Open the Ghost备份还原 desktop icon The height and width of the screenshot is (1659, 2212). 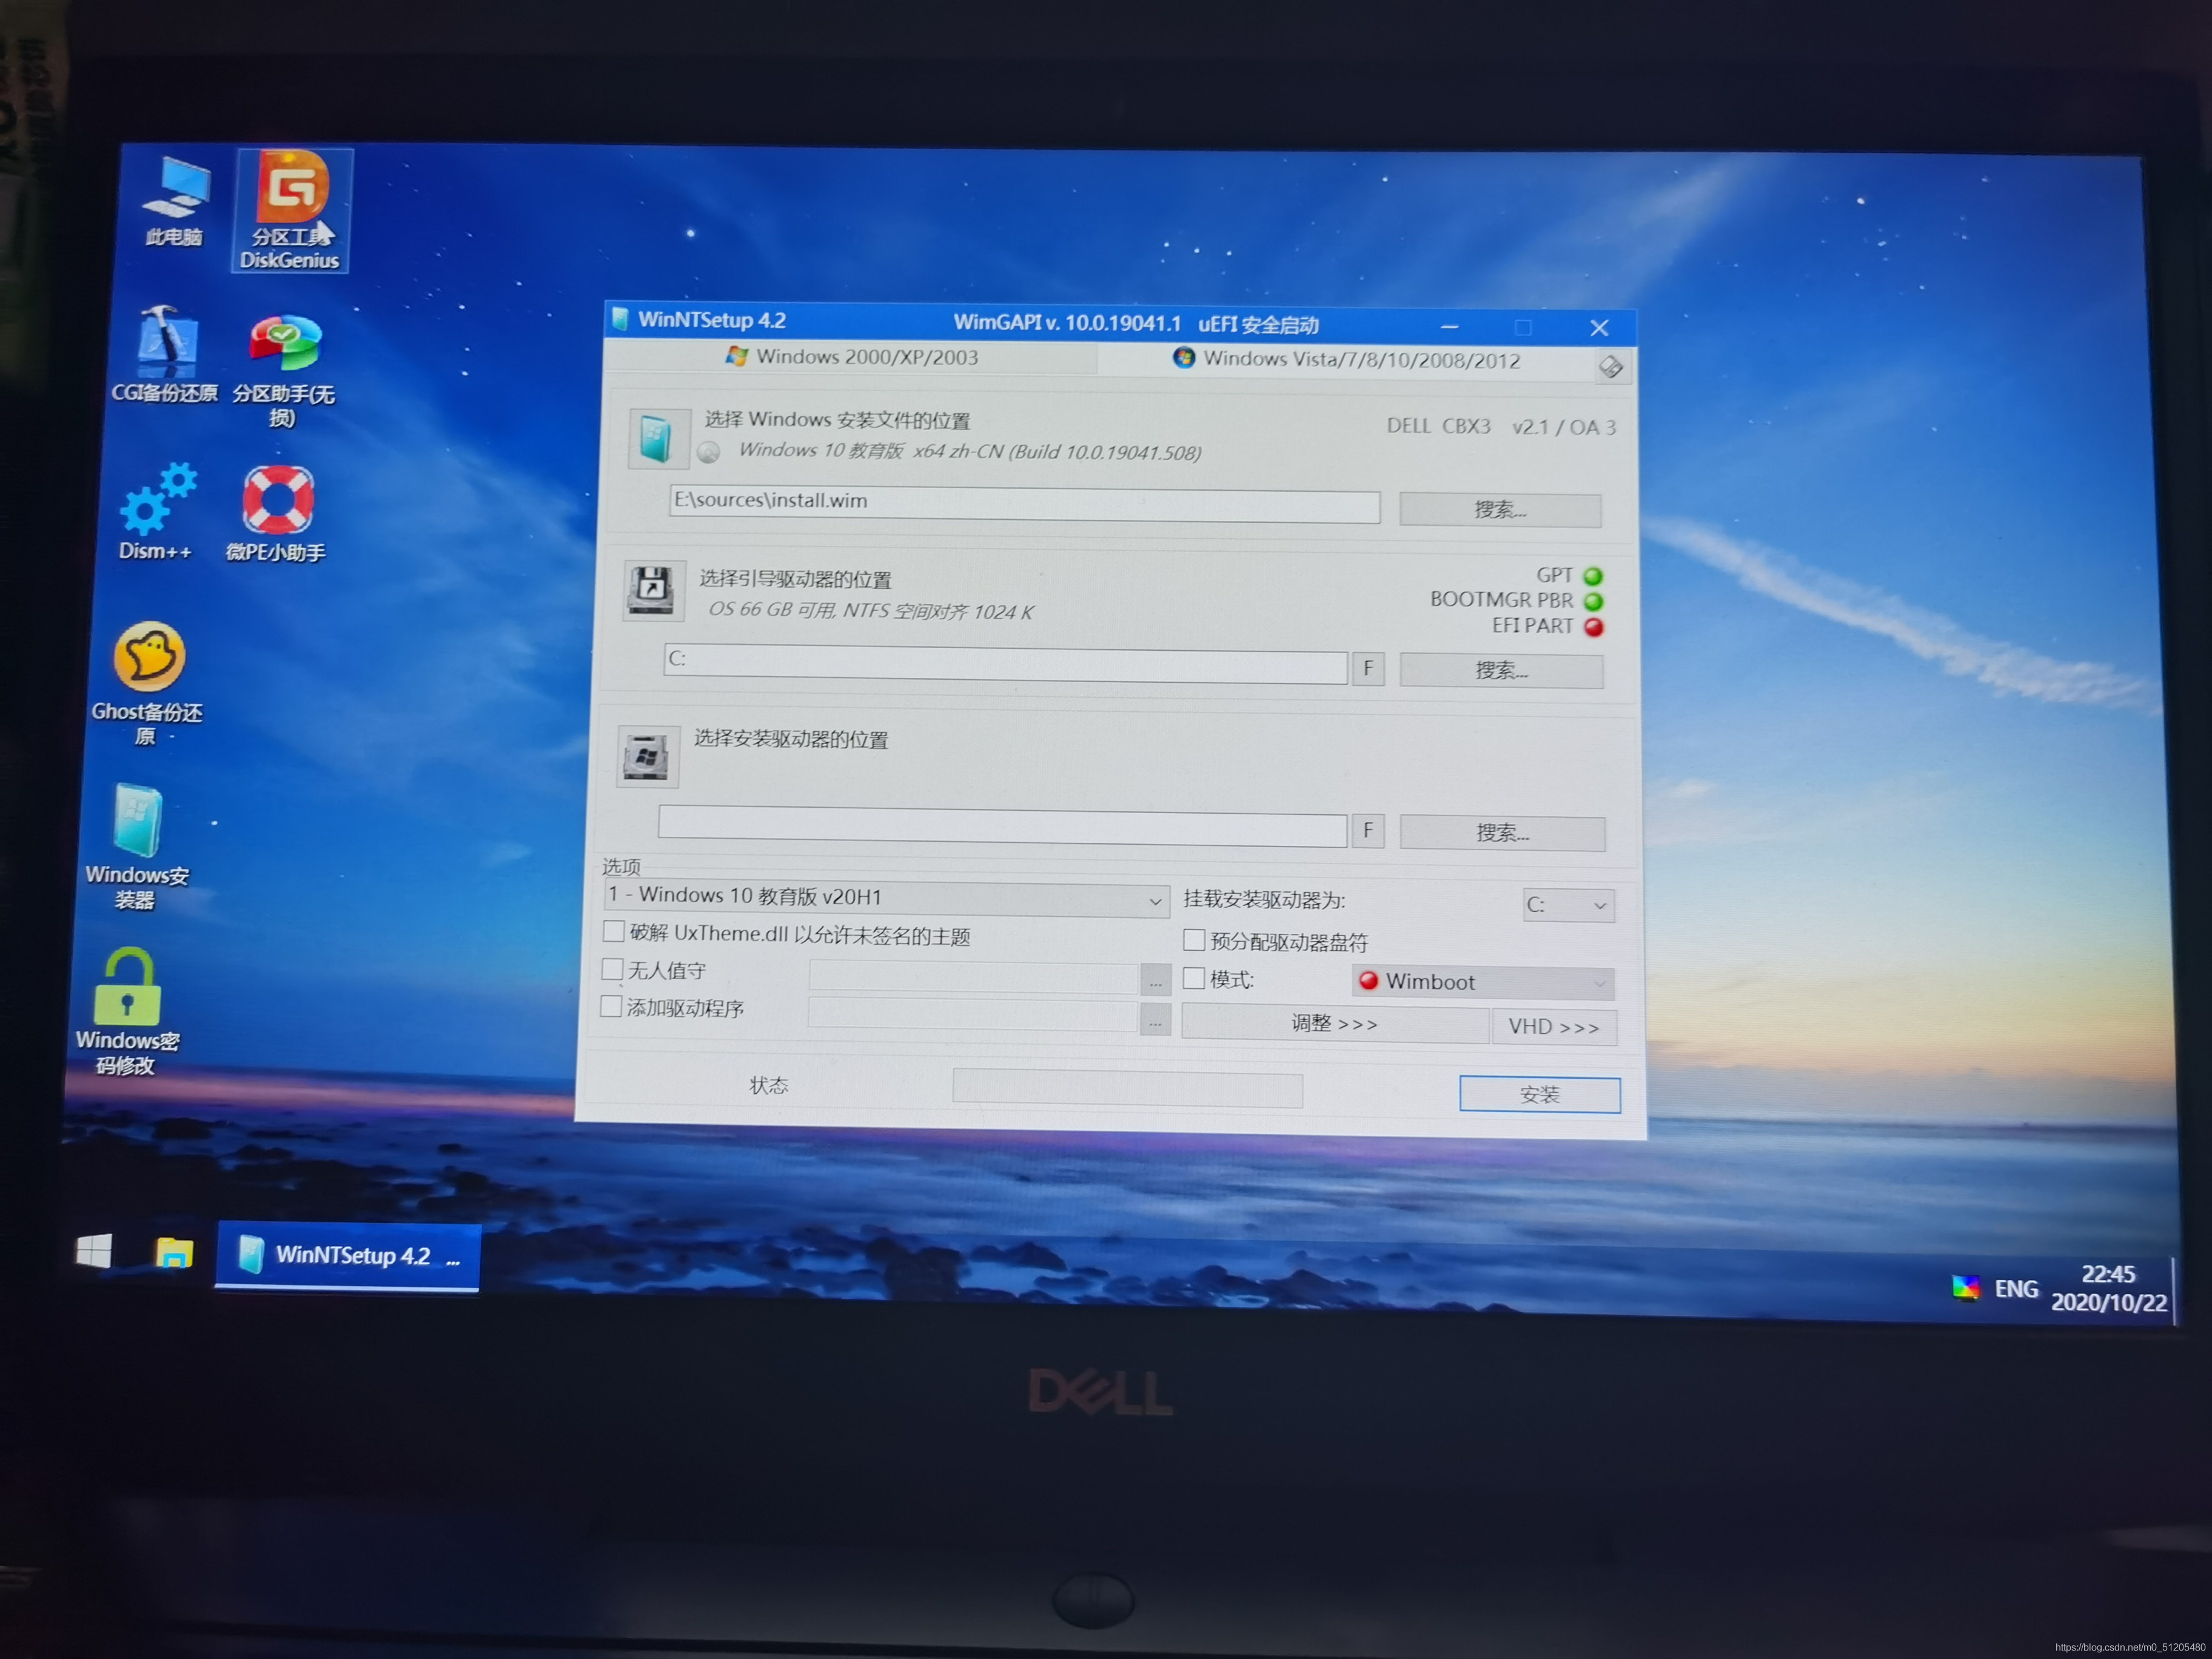147,683
